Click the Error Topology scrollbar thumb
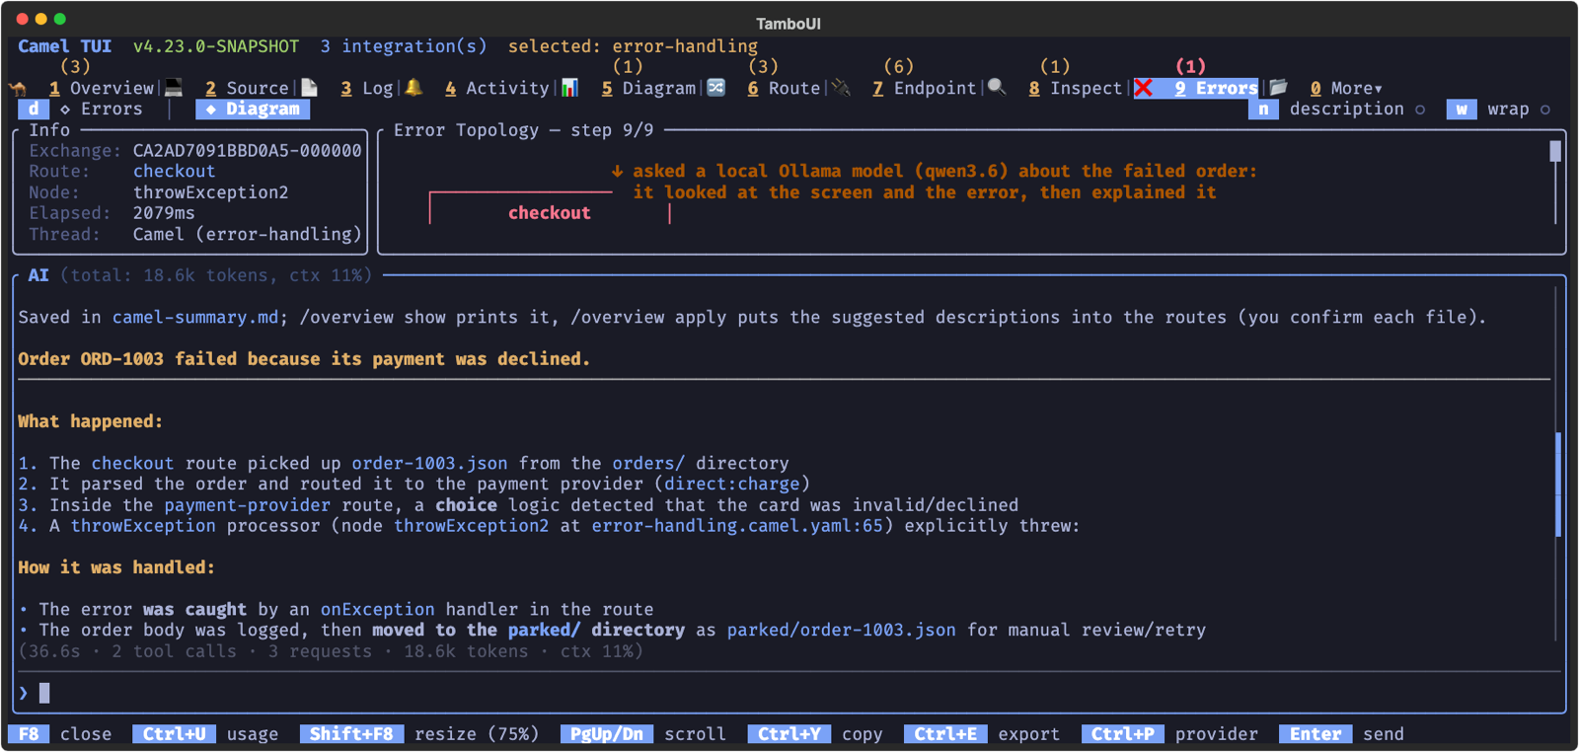 [x=1555, y=151]
